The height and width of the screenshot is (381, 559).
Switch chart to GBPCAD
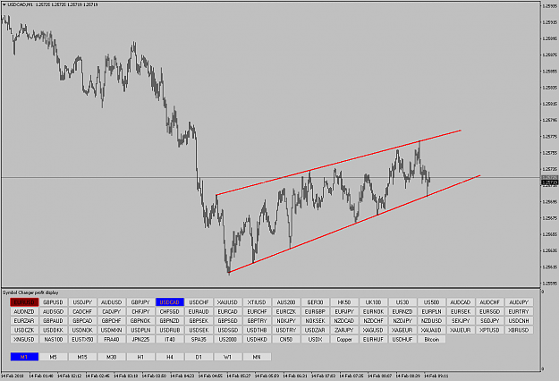tap(82, 321)
